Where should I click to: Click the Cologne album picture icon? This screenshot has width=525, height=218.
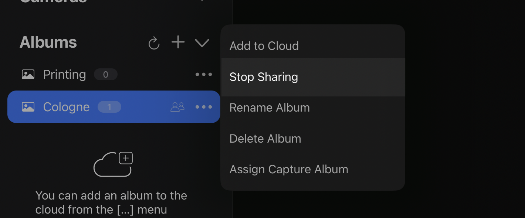pos(28,107)
